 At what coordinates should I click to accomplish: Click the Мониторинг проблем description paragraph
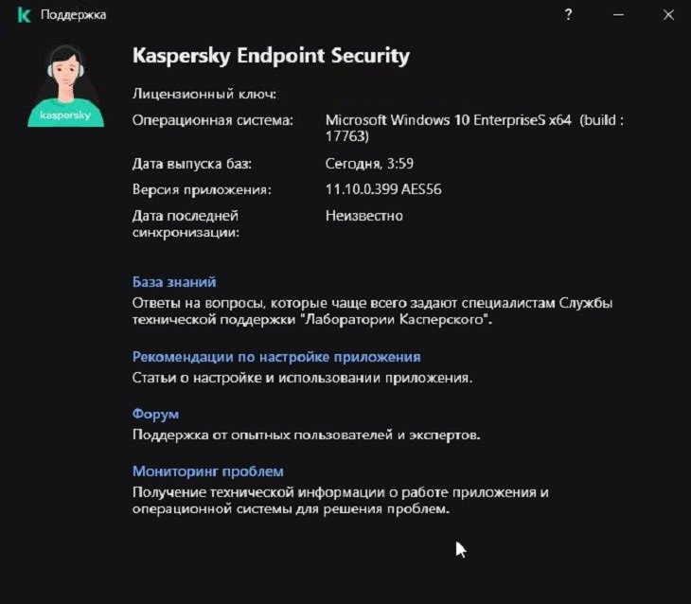point(340,501)
